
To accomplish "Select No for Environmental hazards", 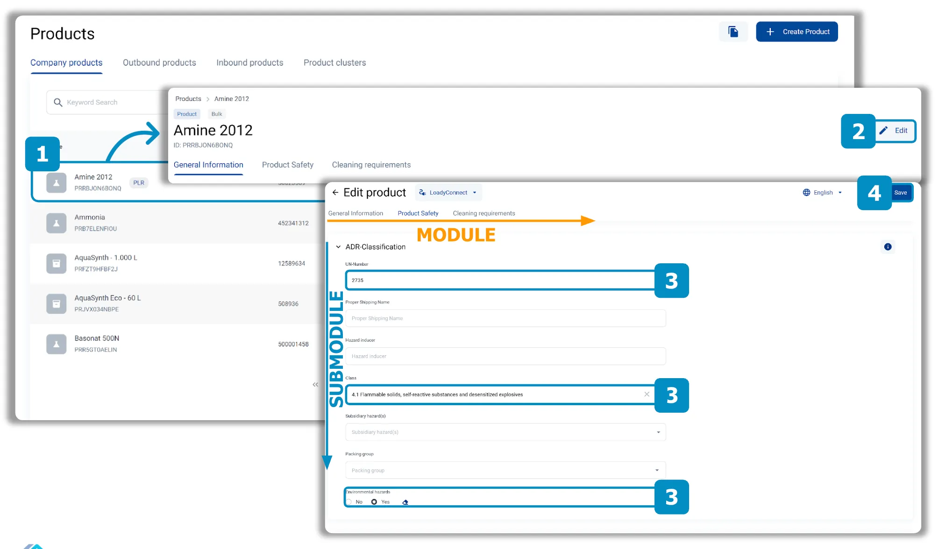I will coord(349,502).
